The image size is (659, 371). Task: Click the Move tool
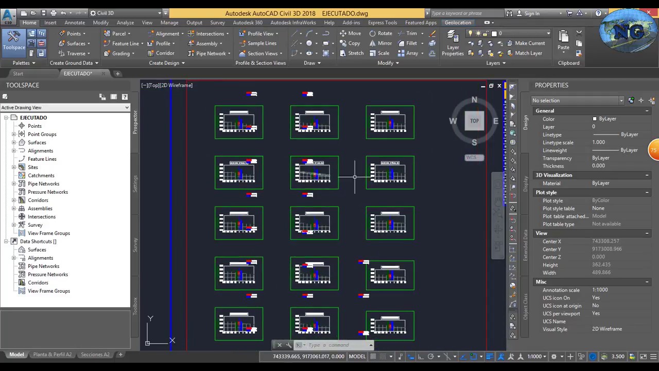coord(350,33)
